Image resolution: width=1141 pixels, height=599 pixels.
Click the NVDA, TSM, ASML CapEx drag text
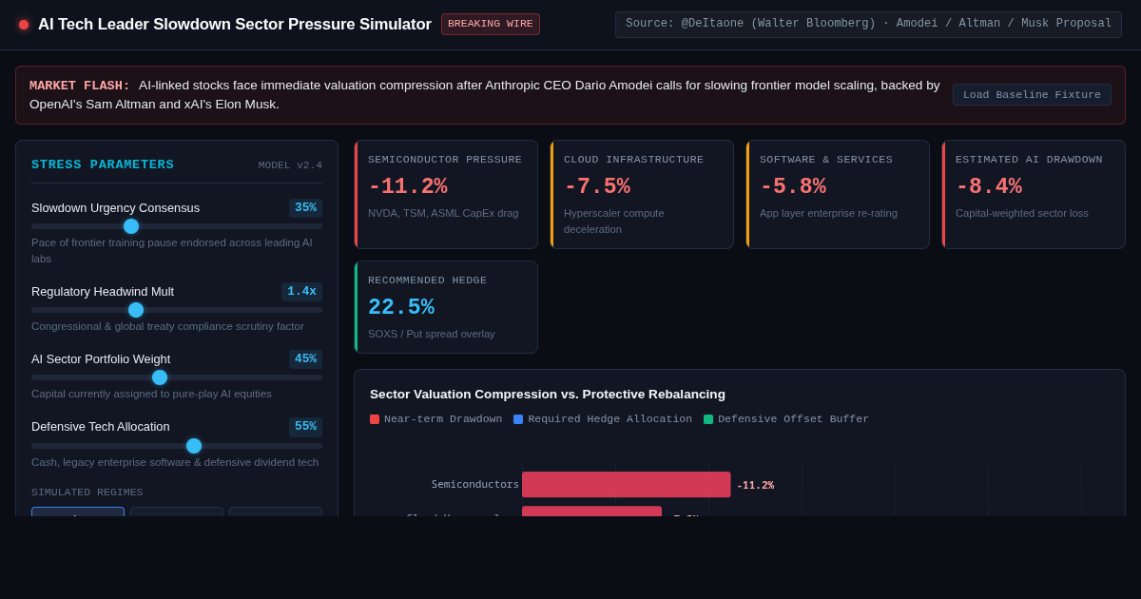[x=443, y=213]
